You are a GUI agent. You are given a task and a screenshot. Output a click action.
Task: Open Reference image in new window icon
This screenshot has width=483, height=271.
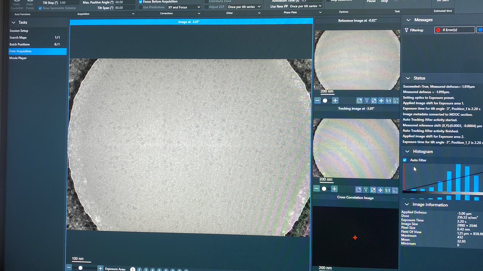pos(360,101)
